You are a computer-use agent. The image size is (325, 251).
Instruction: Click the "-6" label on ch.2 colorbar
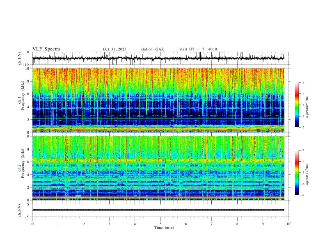click(x=302, y=184)
